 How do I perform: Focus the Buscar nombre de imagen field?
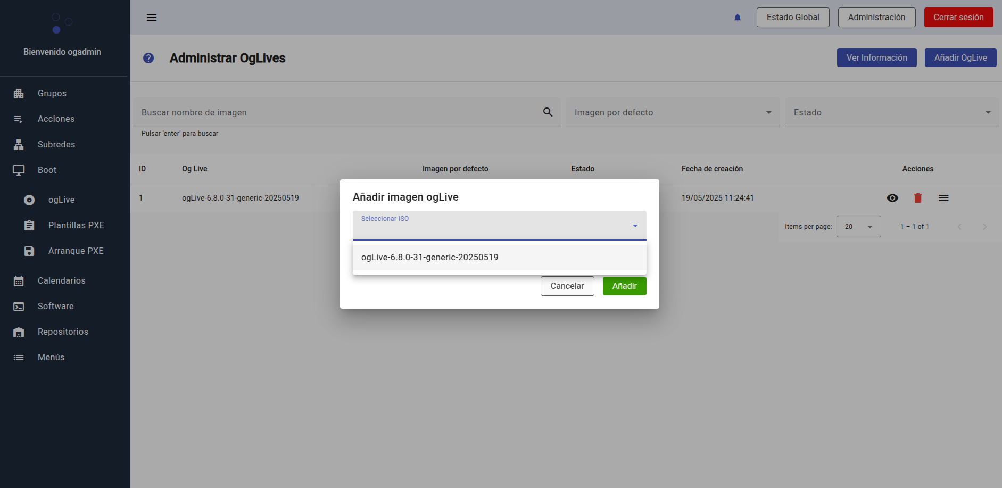[338, 112]
